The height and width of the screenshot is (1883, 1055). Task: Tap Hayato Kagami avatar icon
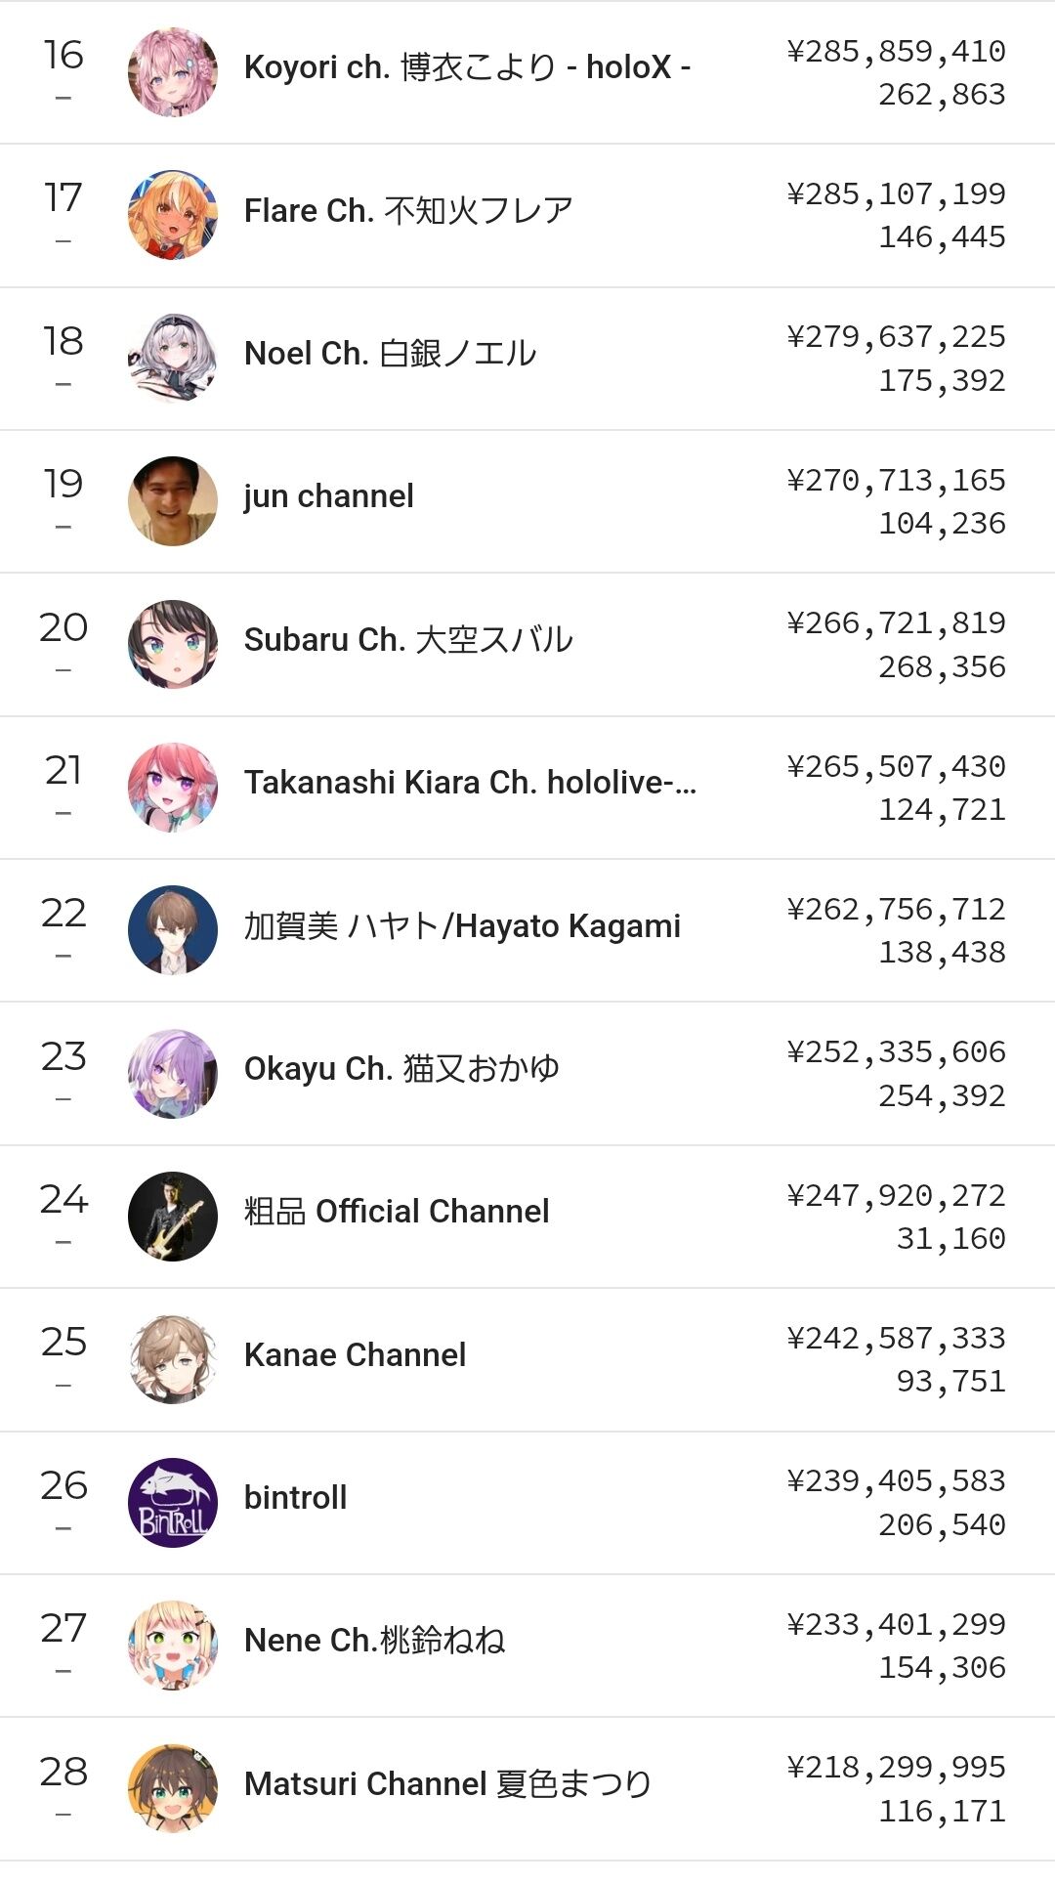(173, 930)
